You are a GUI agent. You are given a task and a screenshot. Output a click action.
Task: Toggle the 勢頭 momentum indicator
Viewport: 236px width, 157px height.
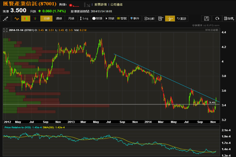[97, 19]
